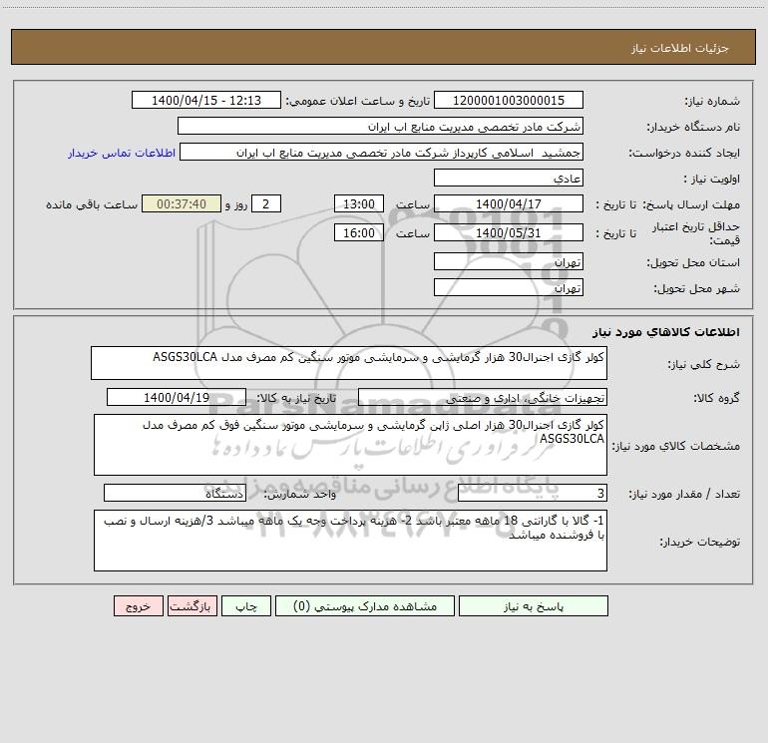Click the نام دستگاه خریدار field
Viewport: 768px width, 743px height.
(x=380, y=126)
